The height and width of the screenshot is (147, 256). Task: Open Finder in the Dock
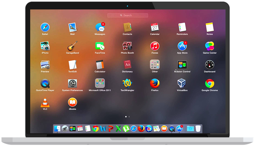(57, 129)
